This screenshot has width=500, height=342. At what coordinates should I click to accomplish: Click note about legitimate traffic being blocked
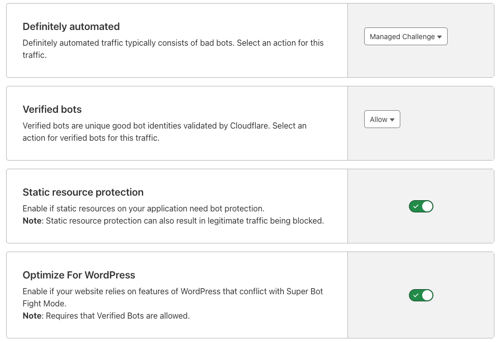pyautogui.click(x=173, y=221)
